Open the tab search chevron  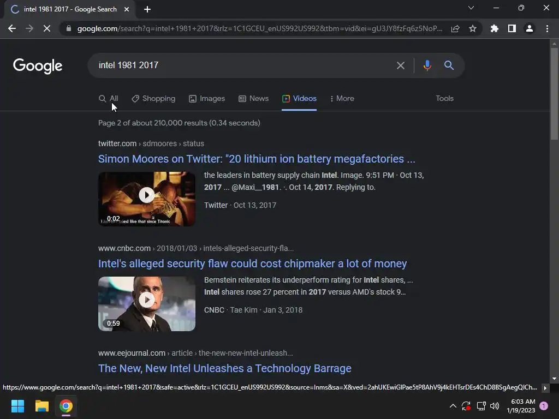click(x=471, y=8)
